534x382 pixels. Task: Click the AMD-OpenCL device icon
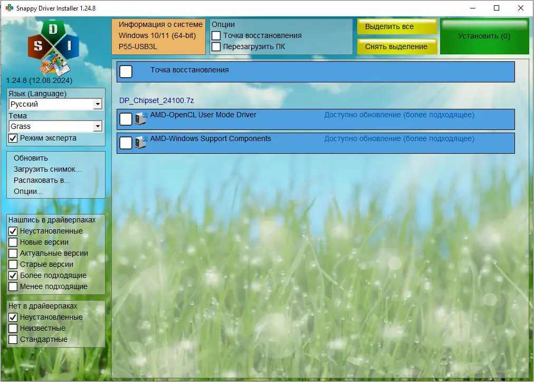point(140,119)
